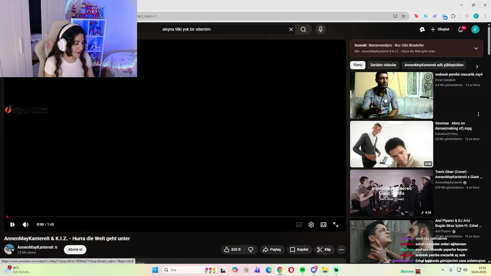Open Chrome profile avatar E
Screen dimensions: 491x276
coord(476,16)
